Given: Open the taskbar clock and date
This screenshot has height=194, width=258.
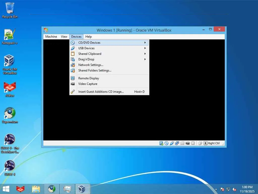Looking at the screenshot, I should coord(247,189).
